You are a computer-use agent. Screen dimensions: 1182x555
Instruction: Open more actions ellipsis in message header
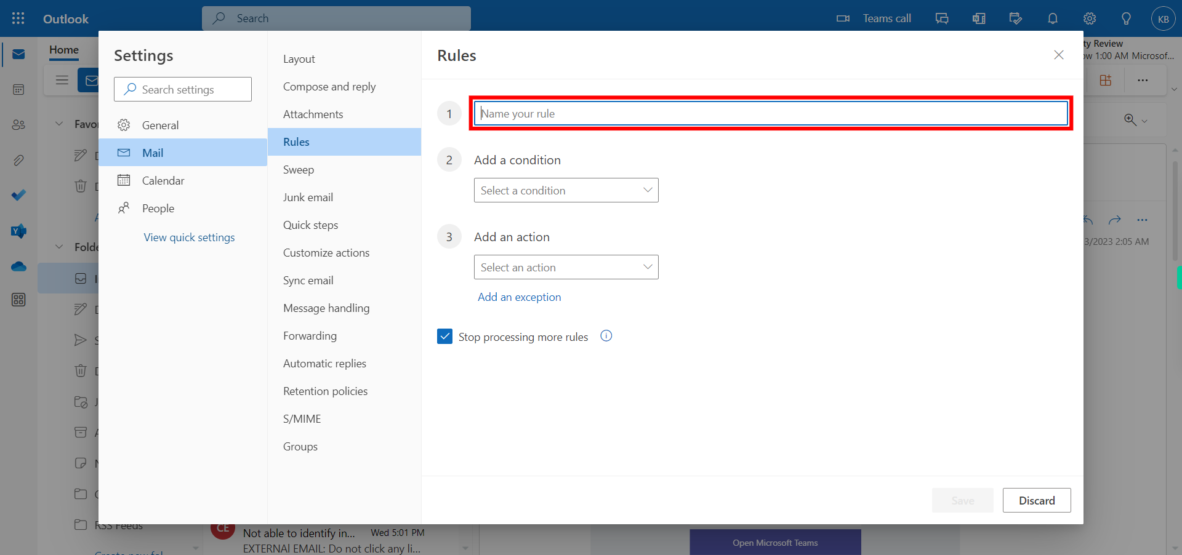1143,220
